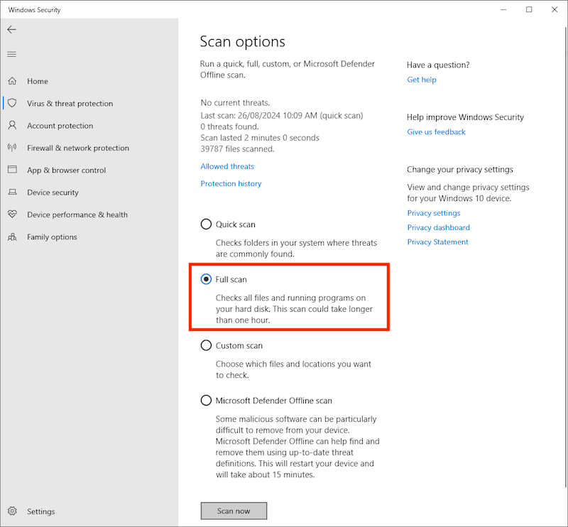Open the hamburger navigation menu
This screenshot has height=527, width=568.
(x=11, y=54)
